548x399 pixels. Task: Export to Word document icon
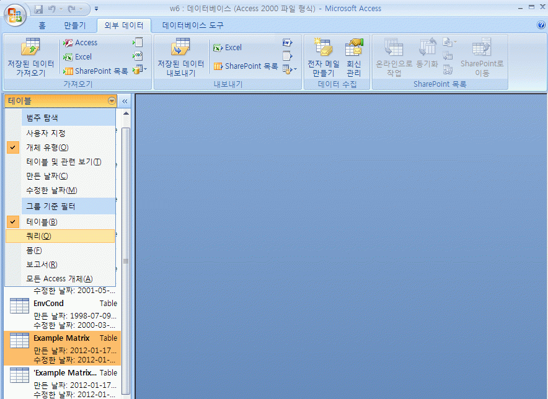[287, 43]
